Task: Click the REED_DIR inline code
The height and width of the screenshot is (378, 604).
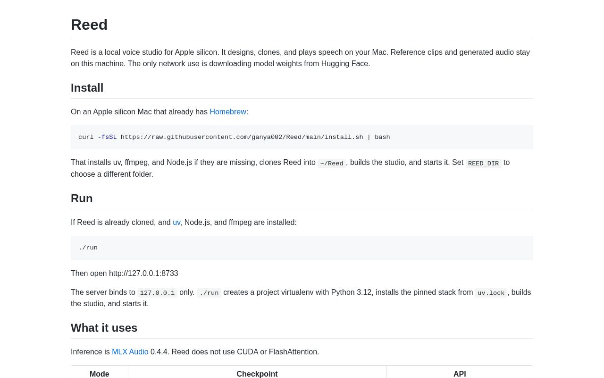Action: click(x=483, y=163)
